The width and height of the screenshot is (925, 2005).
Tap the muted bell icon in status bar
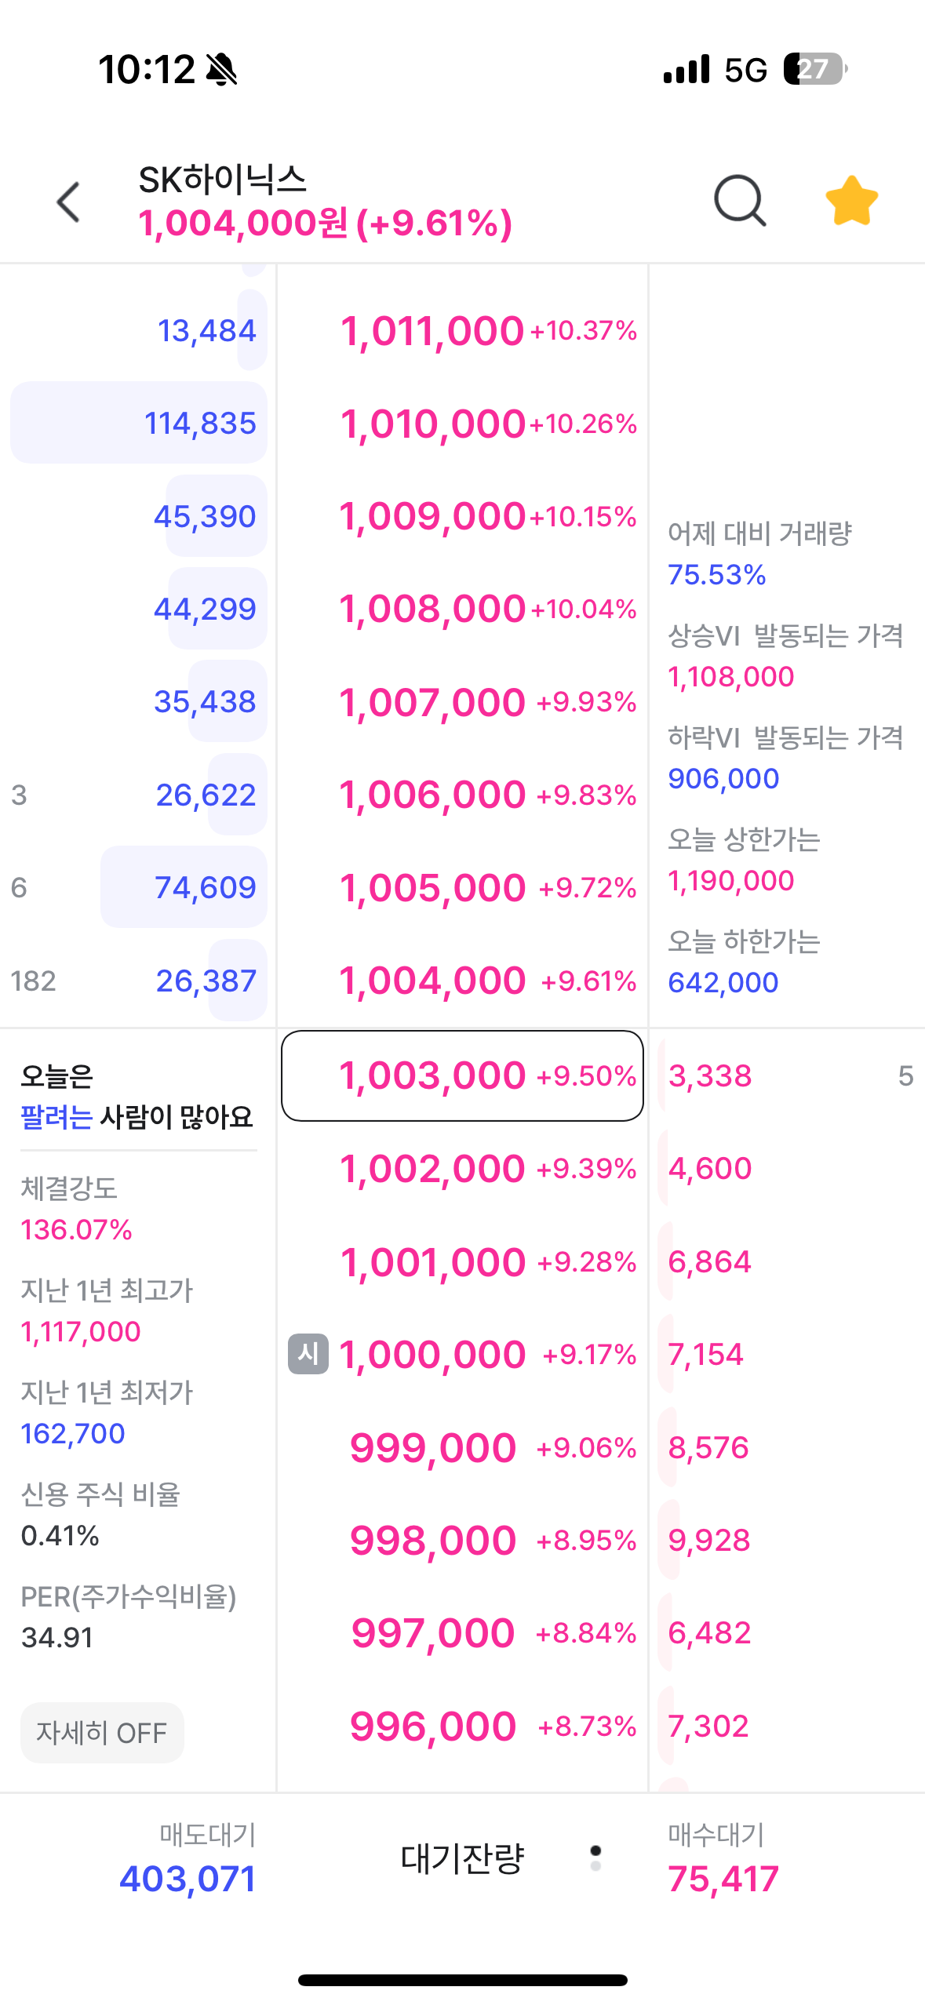(x=222, y=70)
